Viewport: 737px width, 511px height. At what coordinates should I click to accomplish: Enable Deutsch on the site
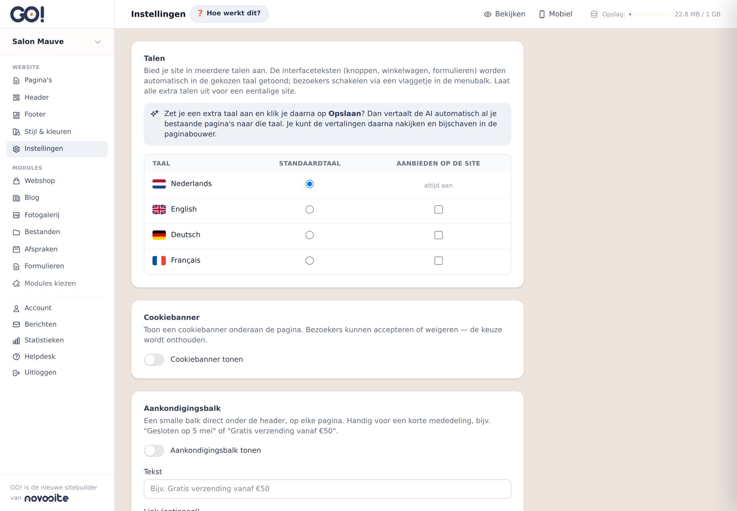pyautogui.click(x=438, y=235)
